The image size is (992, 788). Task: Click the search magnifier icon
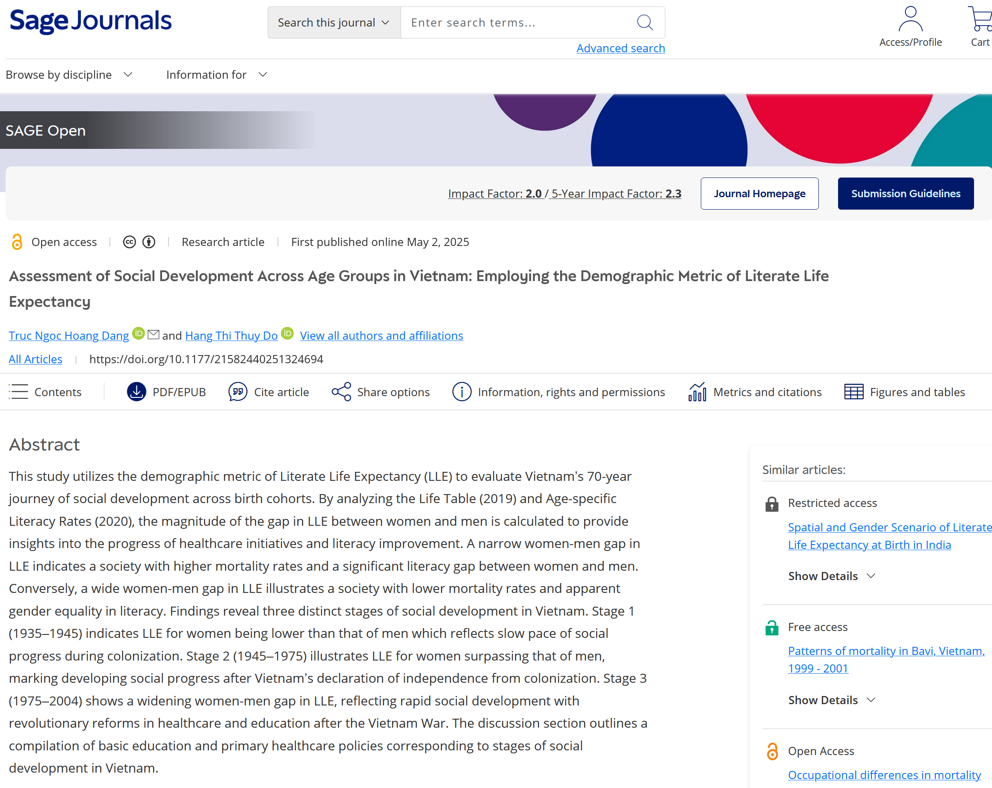pos(644,22)
